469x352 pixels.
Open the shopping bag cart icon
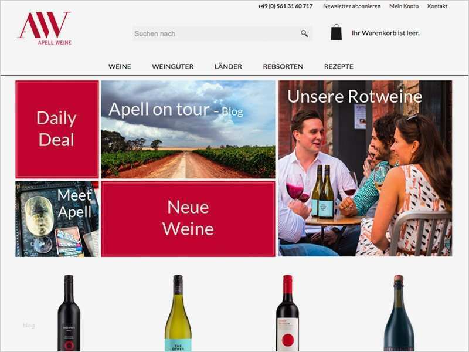click(x=336, y=32)
